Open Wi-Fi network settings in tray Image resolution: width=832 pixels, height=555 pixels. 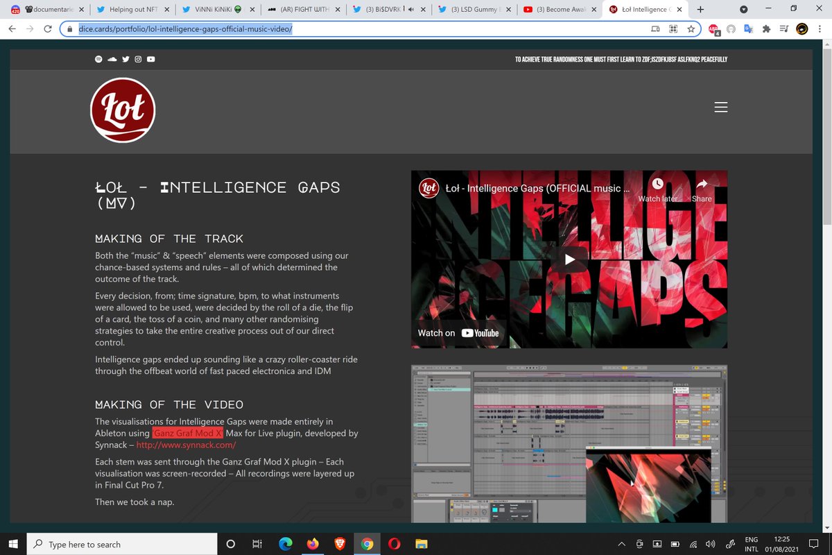point(693,544)
